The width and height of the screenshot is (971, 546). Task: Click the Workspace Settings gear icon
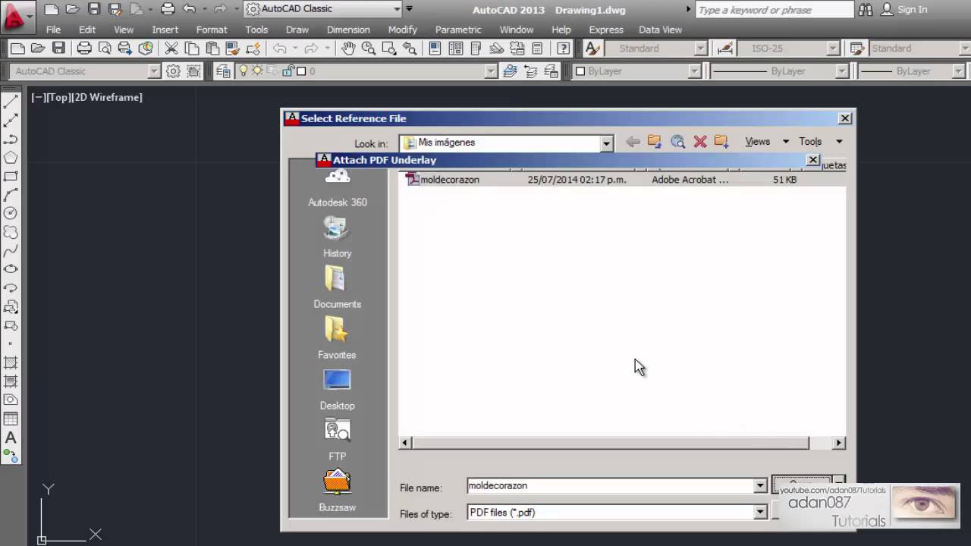coord(174,71)
